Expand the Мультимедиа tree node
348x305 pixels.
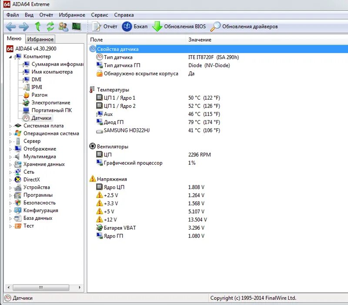coord(10,157)
